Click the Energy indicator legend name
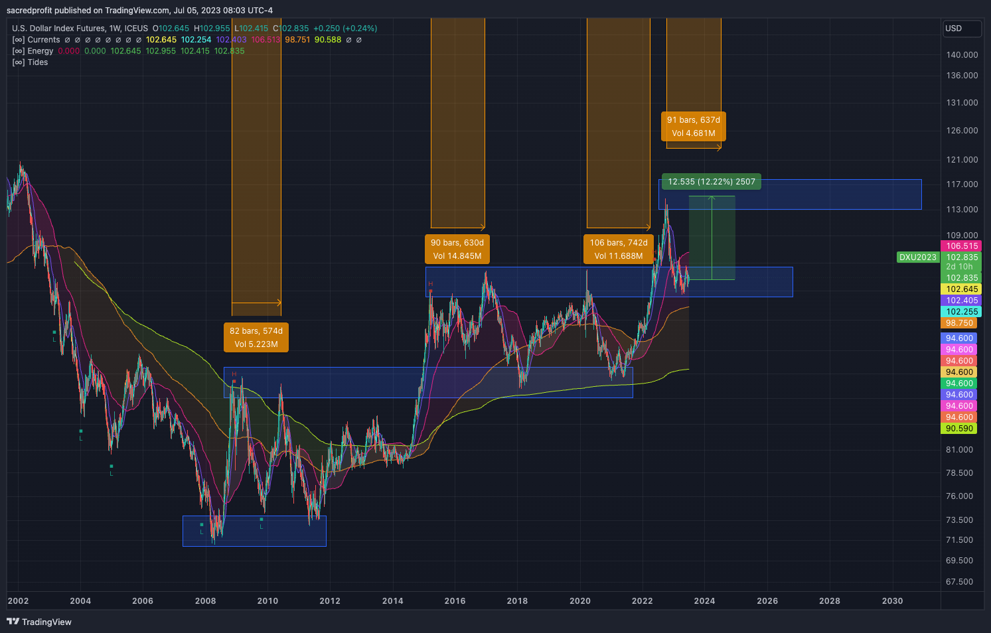991x633 pixels. point(40,51)
